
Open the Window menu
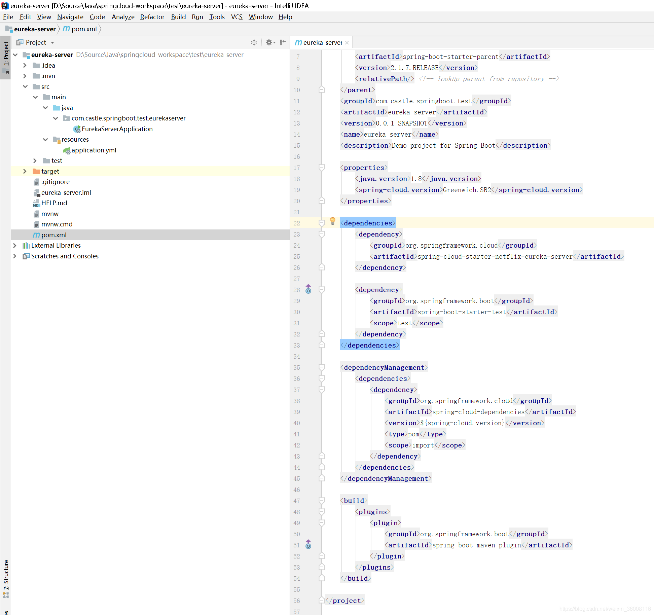[260, 17]
